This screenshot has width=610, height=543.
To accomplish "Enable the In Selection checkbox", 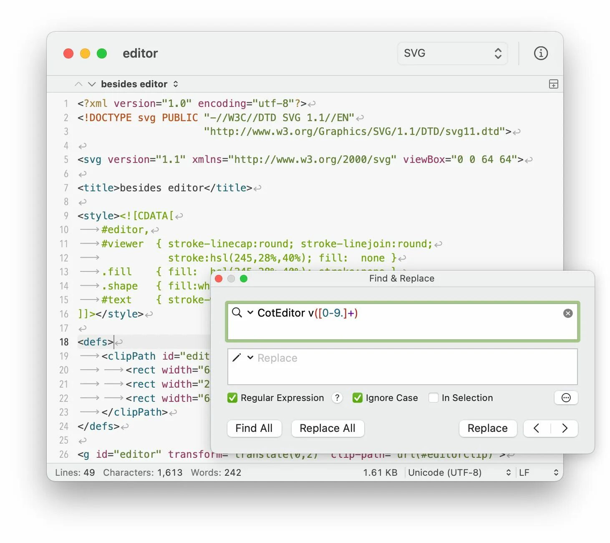I will (434, 398).
